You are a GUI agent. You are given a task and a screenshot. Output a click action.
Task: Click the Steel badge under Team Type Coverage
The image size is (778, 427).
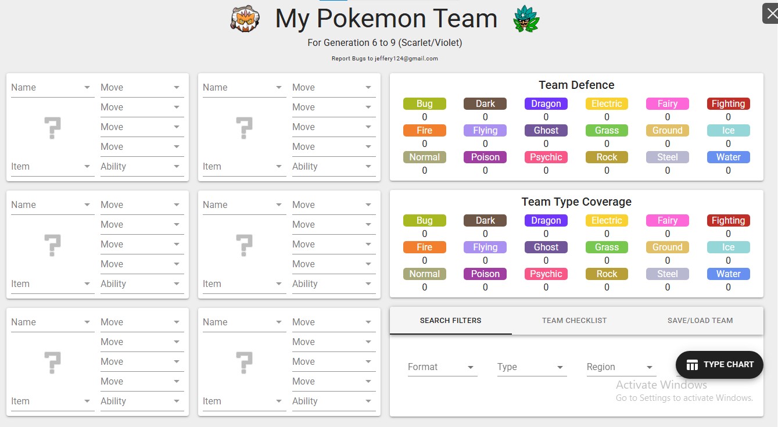[x=668, y=274]
